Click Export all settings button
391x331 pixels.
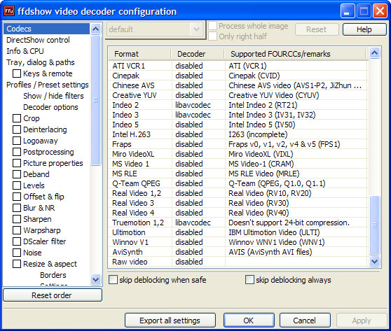(x=170, y=321)
